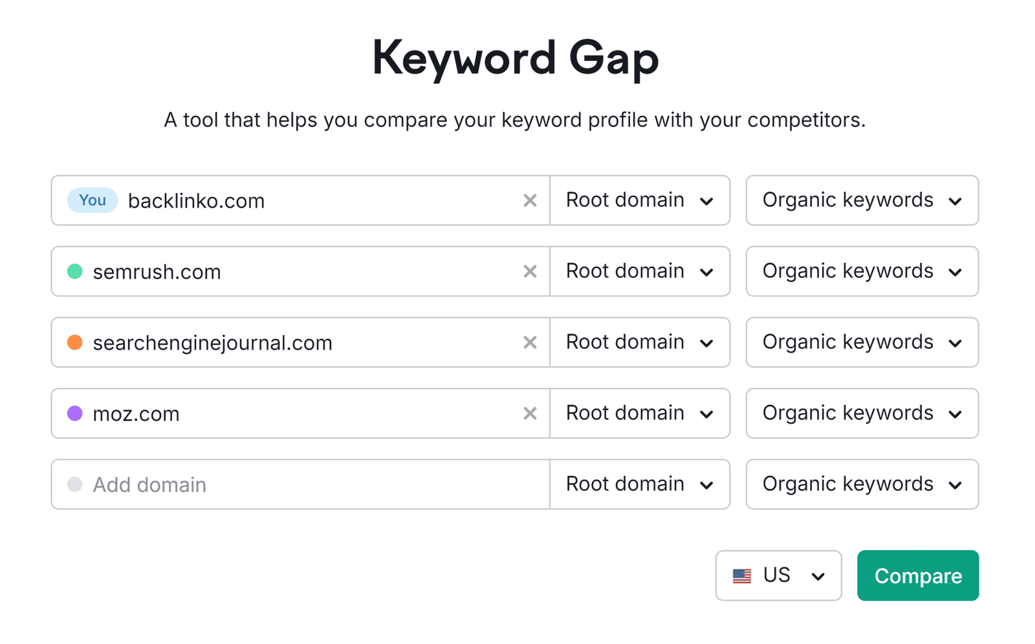The width and height of the screenshot is (1035, 644).
Task: Remove semrush.com from the comparison
Action: pyautogui.click(x=530, y=272)
